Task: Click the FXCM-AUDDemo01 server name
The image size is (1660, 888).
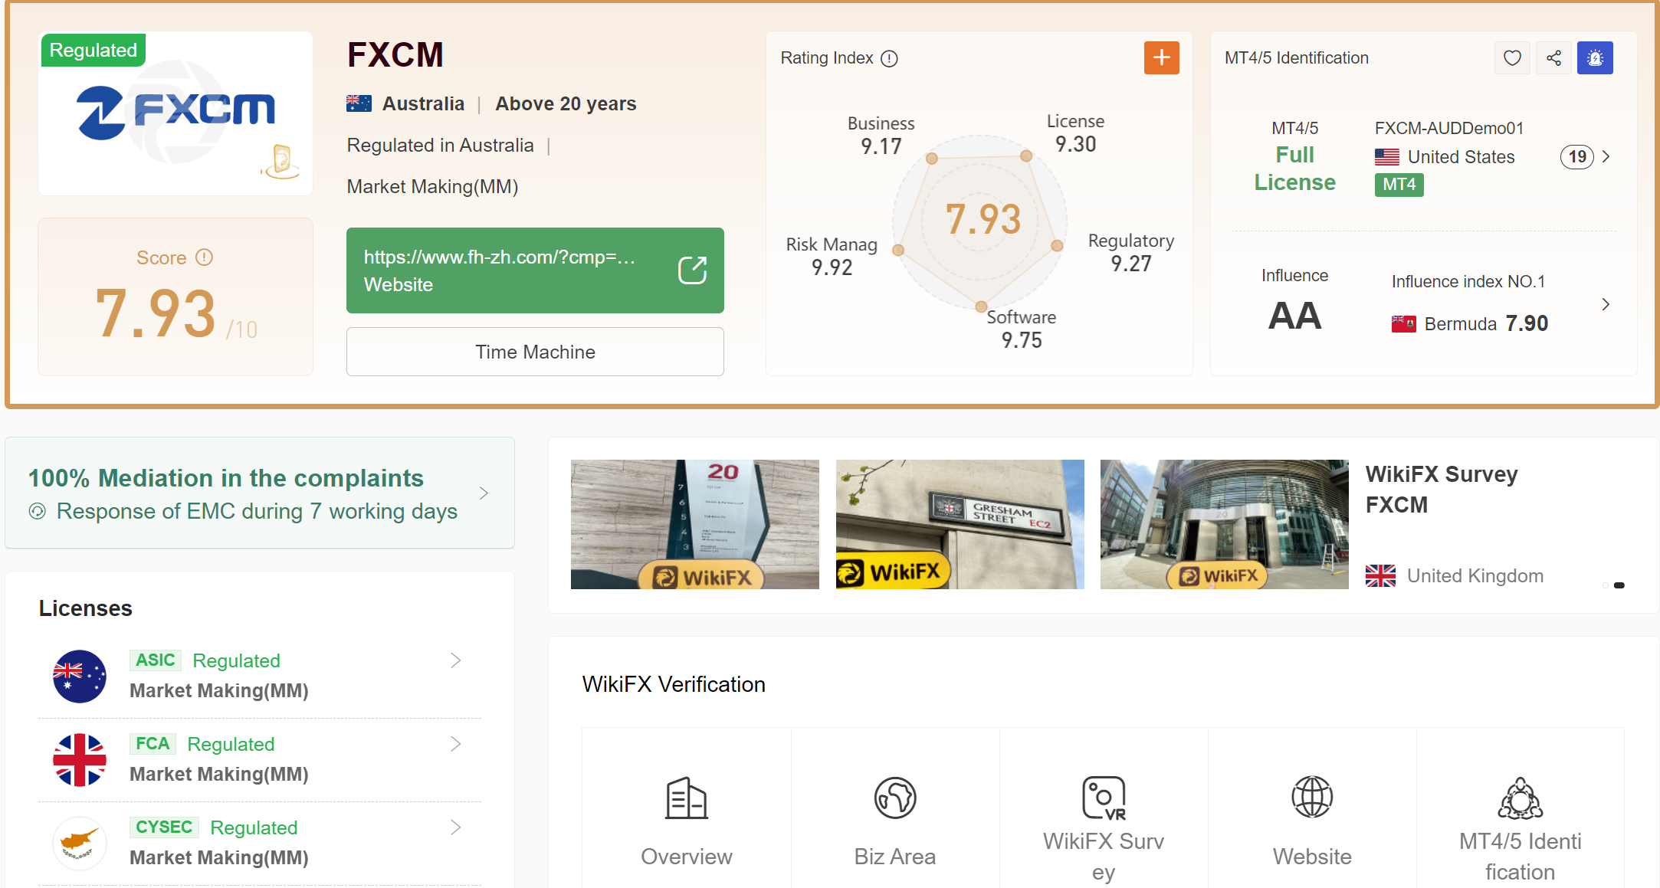Action: [x=1448, y=128]
